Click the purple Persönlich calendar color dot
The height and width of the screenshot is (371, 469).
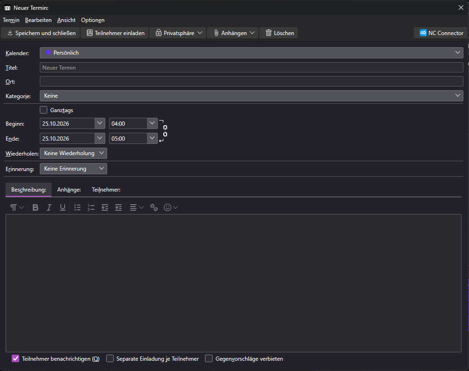click(48, 52)
